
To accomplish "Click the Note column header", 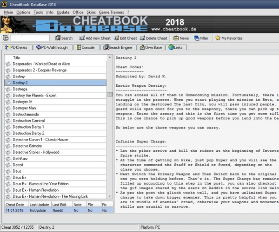I will pyautogui.click(x=80, y=205).
